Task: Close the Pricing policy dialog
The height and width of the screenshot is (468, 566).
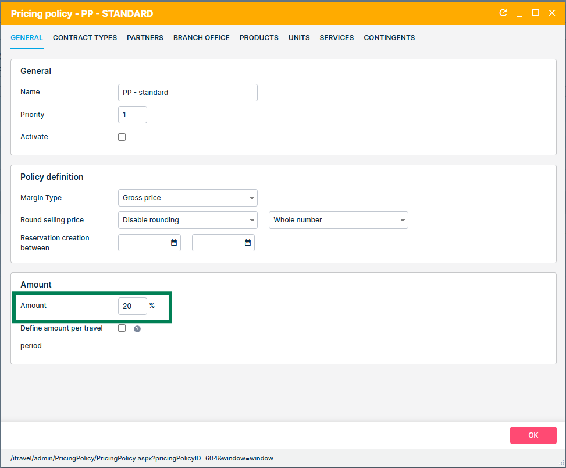Action: pyautogui.click(x=552, y=13)
